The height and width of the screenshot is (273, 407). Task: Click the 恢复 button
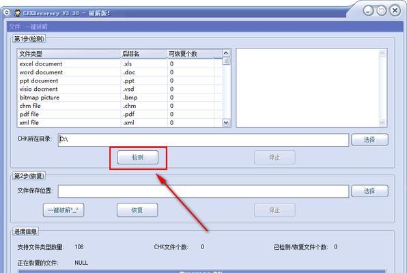137,210
